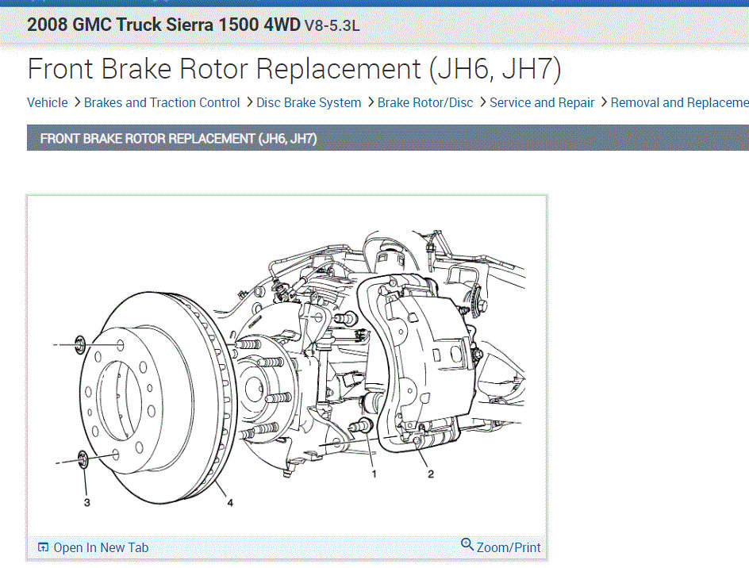Click callout number 1 in diagram
This screenshot has height=568, width=749.
[x=374, y=474]
